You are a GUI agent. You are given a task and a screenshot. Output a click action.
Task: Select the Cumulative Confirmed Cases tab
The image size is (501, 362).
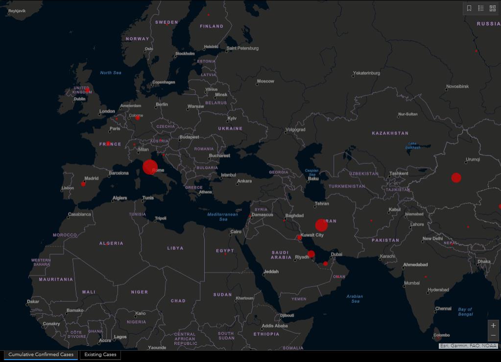pyautogui.click(x=41, y=355)
